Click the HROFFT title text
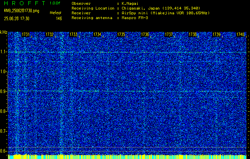This screenshot has width=250, height=159. [25, 3]
